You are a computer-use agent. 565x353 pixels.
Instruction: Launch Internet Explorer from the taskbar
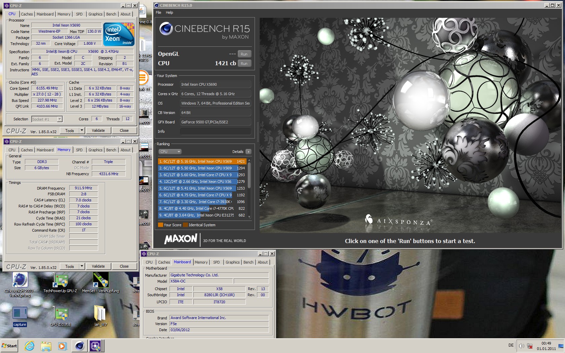(x=30, y=346)
